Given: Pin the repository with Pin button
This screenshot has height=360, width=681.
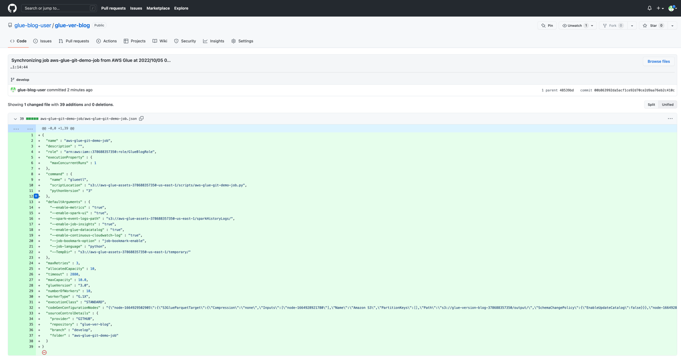Looking at the screenshot, I should click(547, 26).
